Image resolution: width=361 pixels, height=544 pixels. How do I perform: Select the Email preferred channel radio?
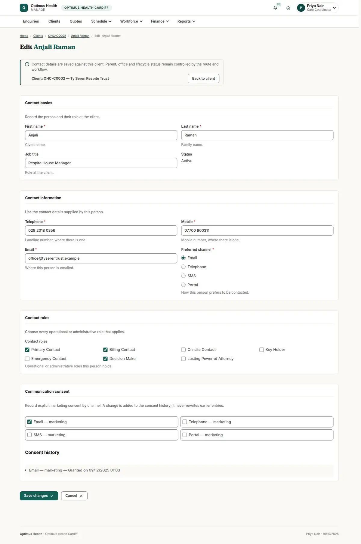click(184, 258)
